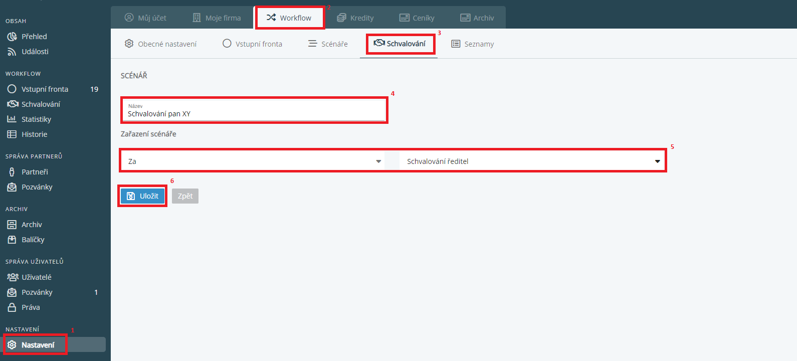Switch to the Workflow tab
The width and height of the screenshot is (797, 361).
pyautogui.click(x=289, y=18)
